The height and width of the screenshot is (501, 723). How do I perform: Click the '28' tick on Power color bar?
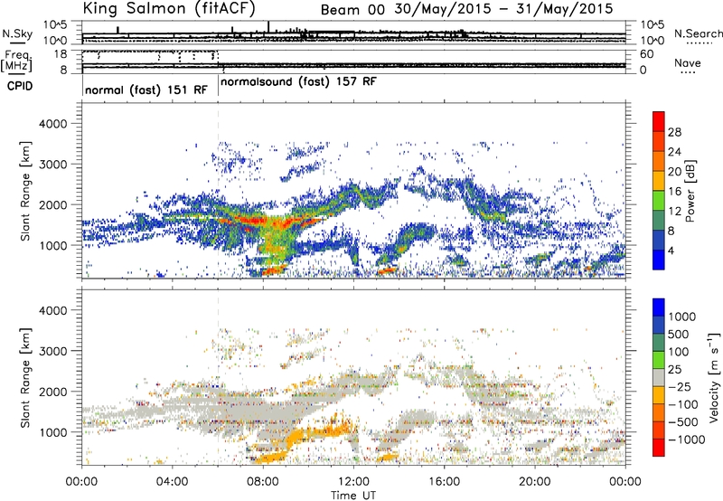(674, 132)
